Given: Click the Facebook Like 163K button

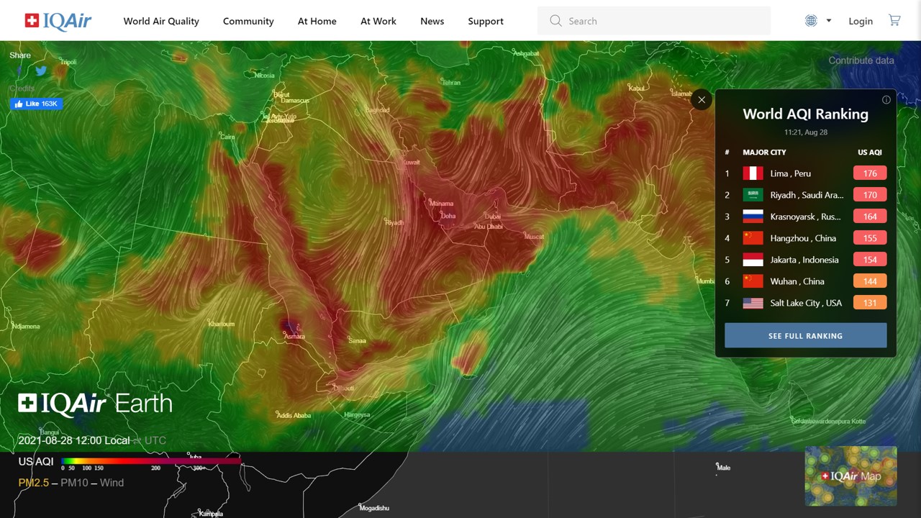Looking at the screenshot, I should [x=36, y=104].
